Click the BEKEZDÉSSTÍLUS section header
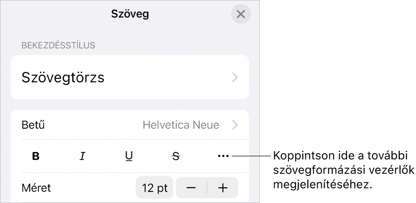The image size is (416, 203). pyautogui.click(x=59, y=45)
